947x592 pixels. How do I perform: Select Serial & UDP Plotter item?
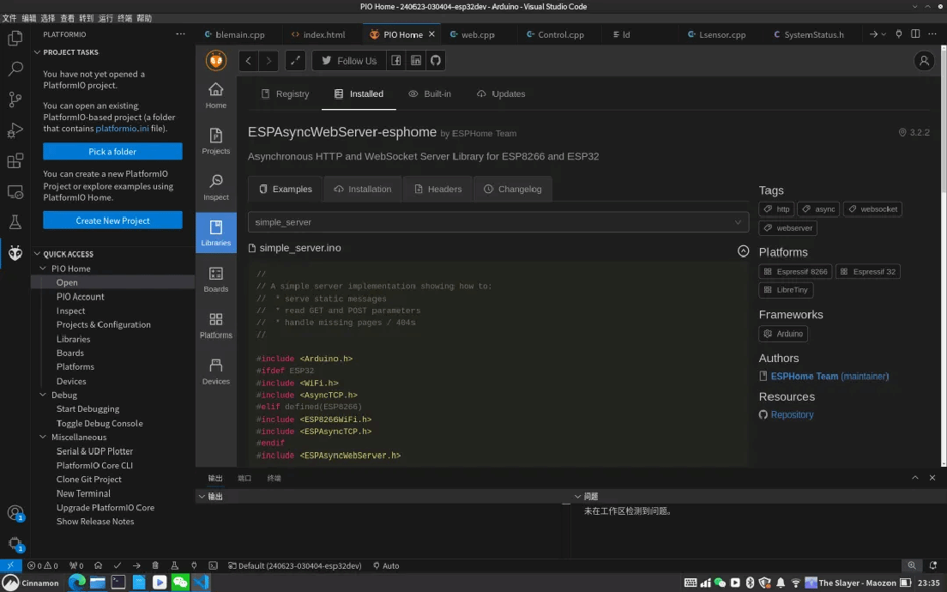(x=94, y=451)
